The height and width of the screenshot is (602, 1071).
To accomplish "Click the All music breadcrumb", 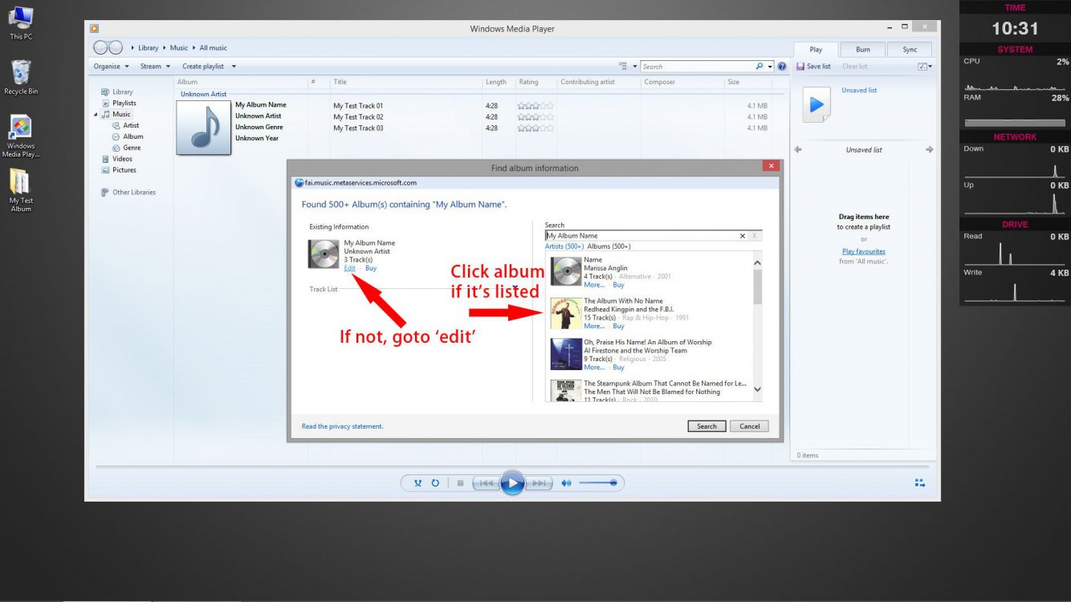I will [214, 48].
